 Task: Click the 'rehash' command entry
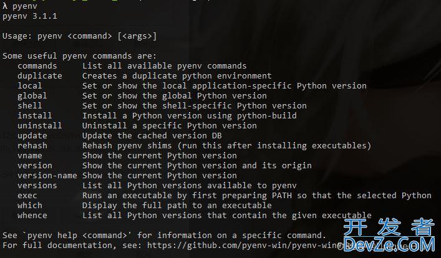point(32,146)
